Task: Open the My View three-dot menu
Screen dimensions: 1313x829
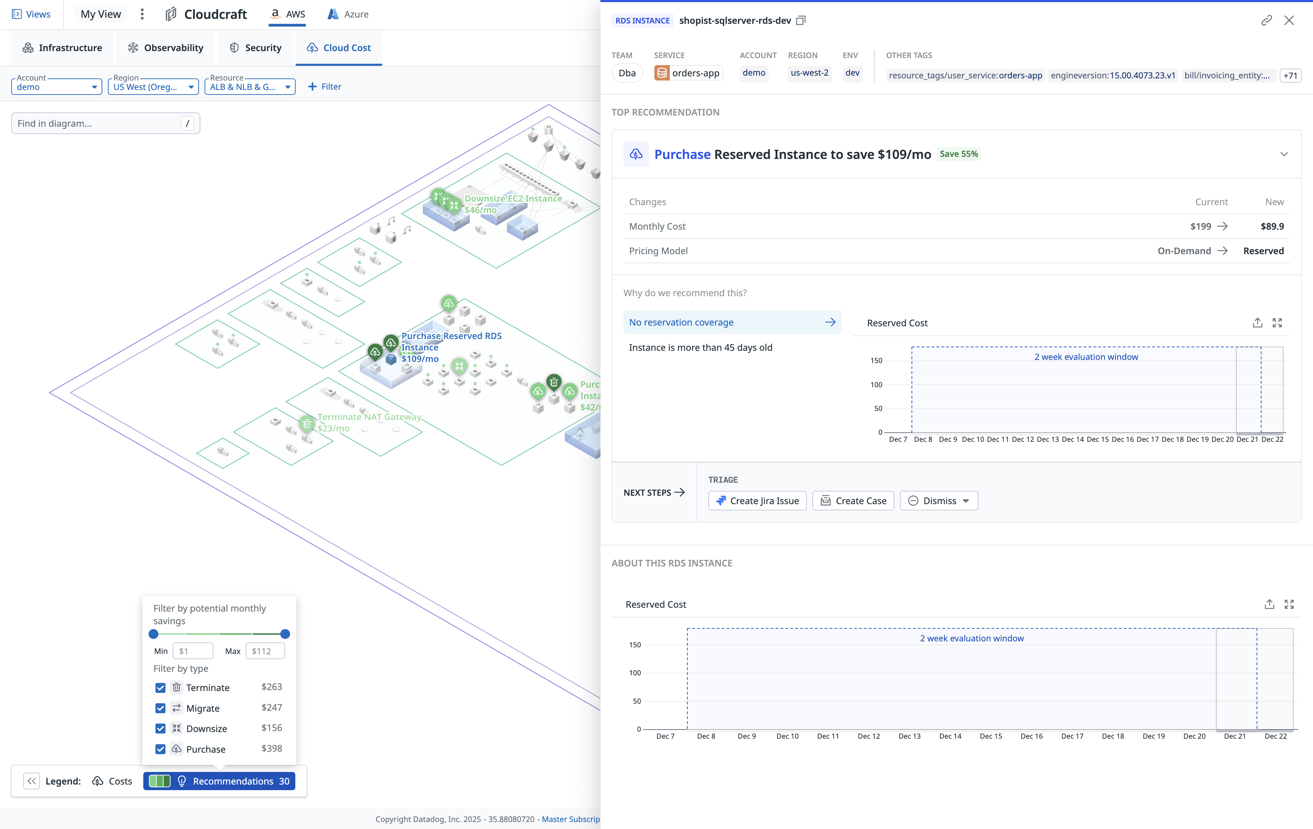Action: click(x=142, y=14)
